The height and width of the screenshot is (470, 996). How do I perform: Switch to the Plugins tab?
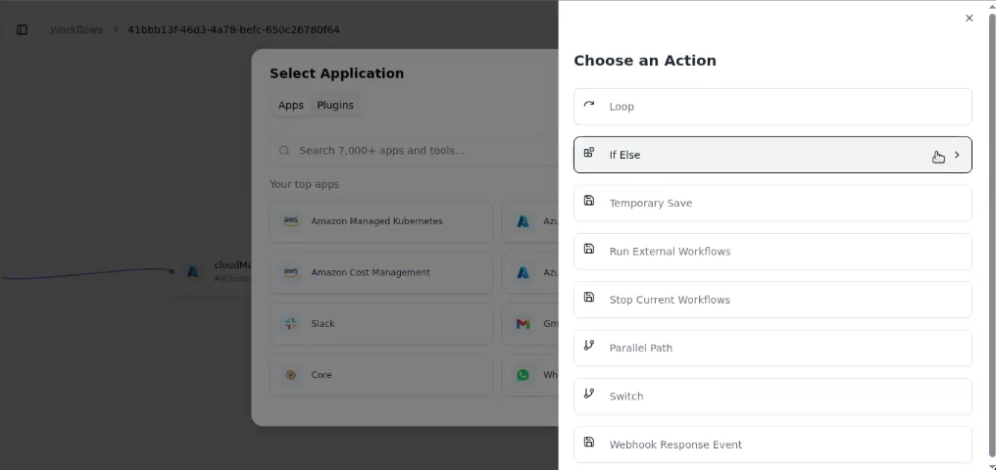pos(335,106)
